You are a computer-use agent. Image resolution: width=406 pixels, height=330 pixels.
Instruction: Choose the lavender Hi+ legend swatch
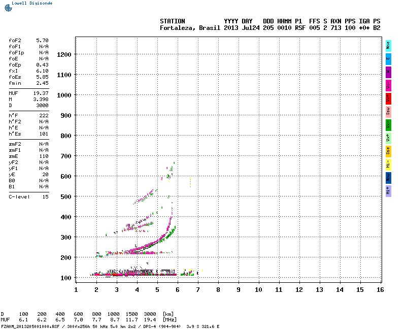[388, 191]
